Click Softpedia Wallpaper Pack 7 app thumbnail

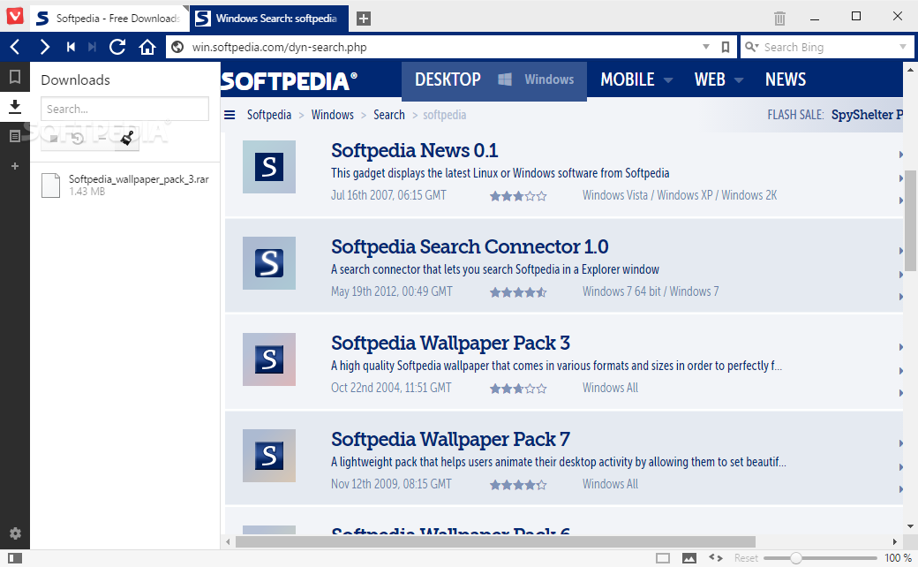[269, 456]
